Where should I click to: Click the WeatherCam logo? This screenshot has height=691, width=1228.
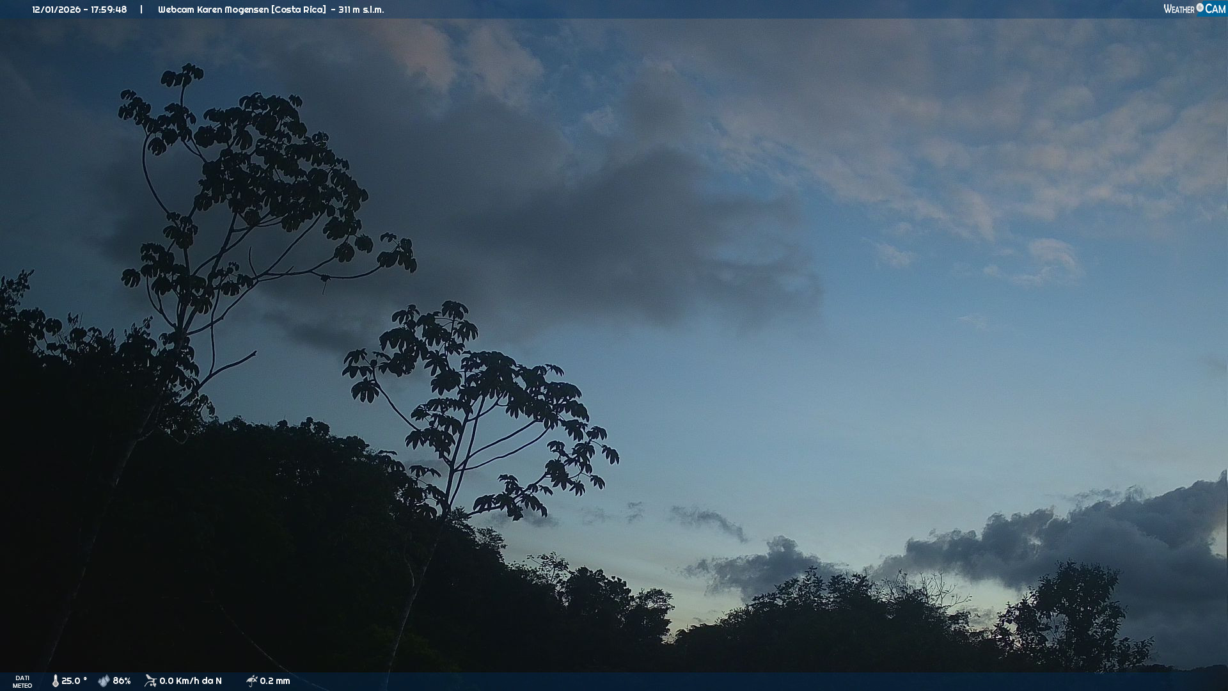[1193, 9]
